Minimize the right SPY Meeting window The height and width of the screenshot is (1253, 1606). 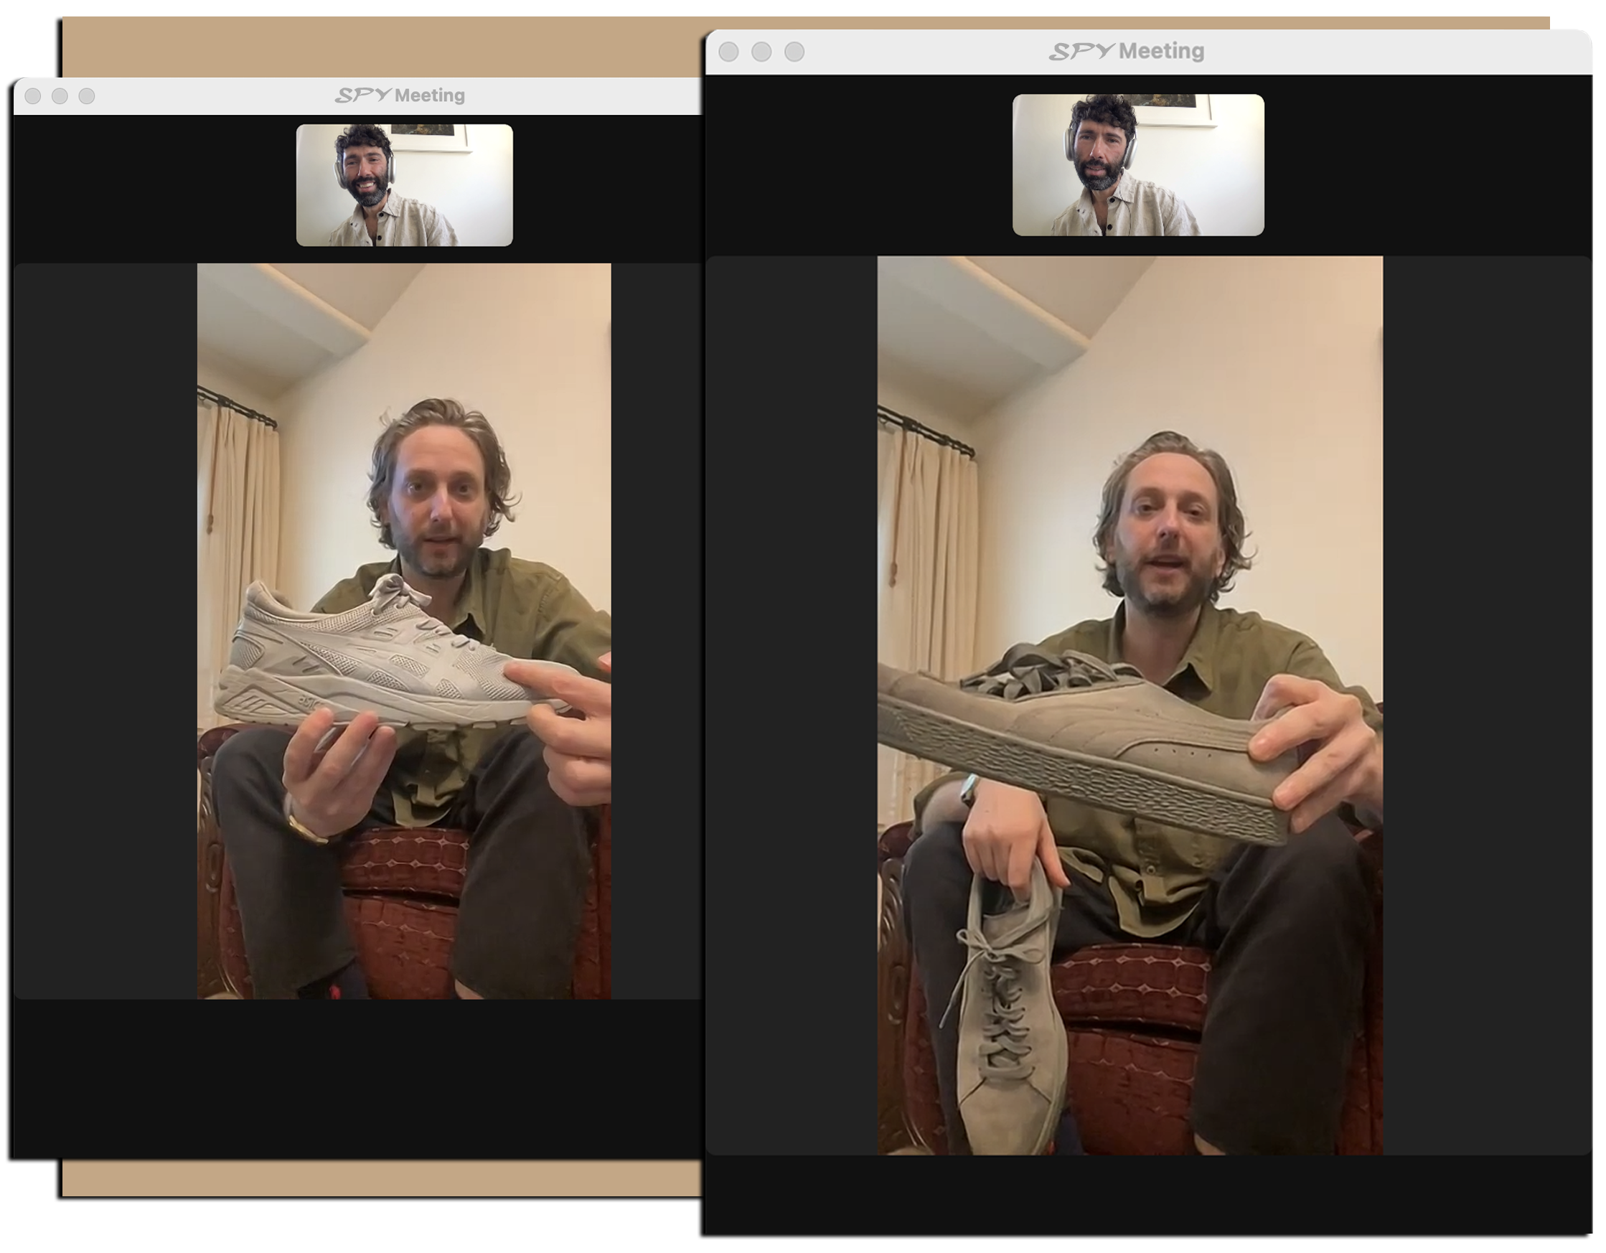pyautogui.click(x=762, y=52)
